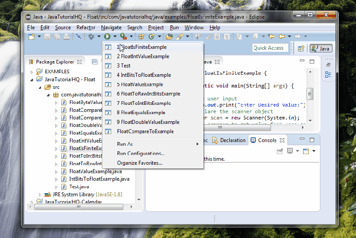
Task: Click the Back navigation arrow icon
Action: click(x=282, y=36)
